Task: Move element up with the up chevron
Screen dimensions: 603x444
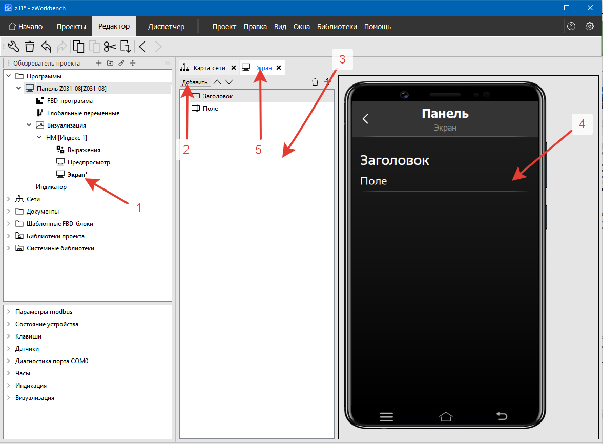Action: (218, 82)
